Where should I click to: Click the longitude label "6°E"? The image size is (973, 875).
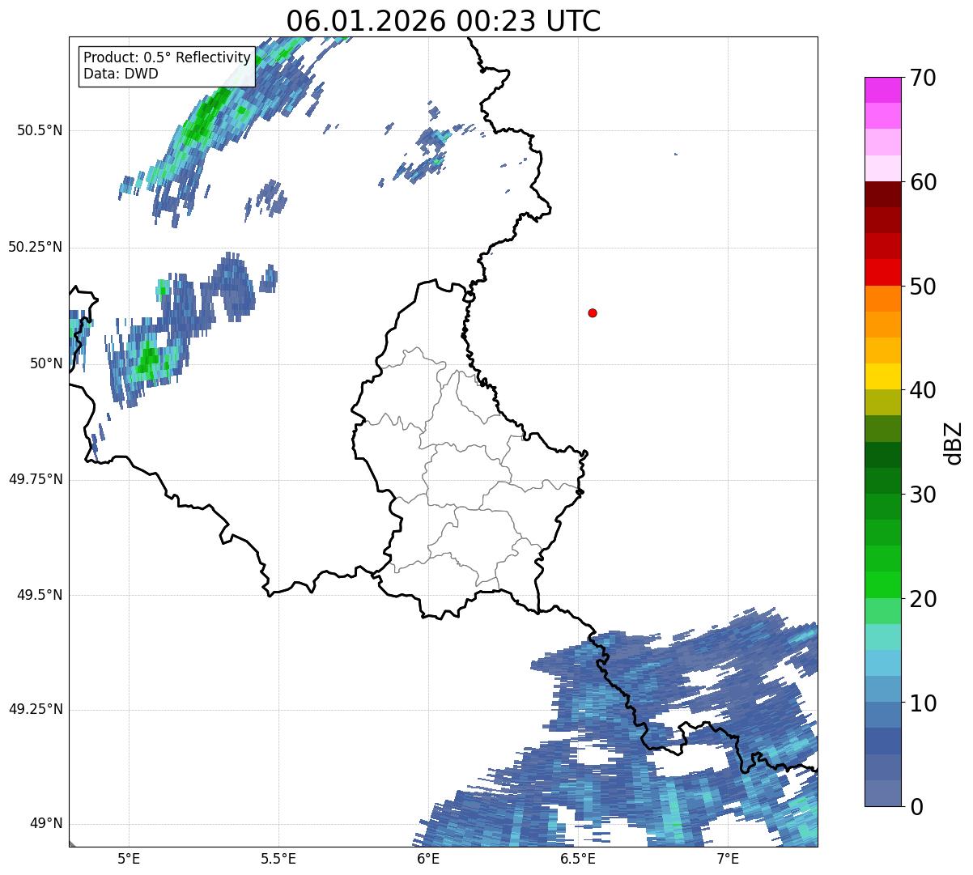coord(428,859)
